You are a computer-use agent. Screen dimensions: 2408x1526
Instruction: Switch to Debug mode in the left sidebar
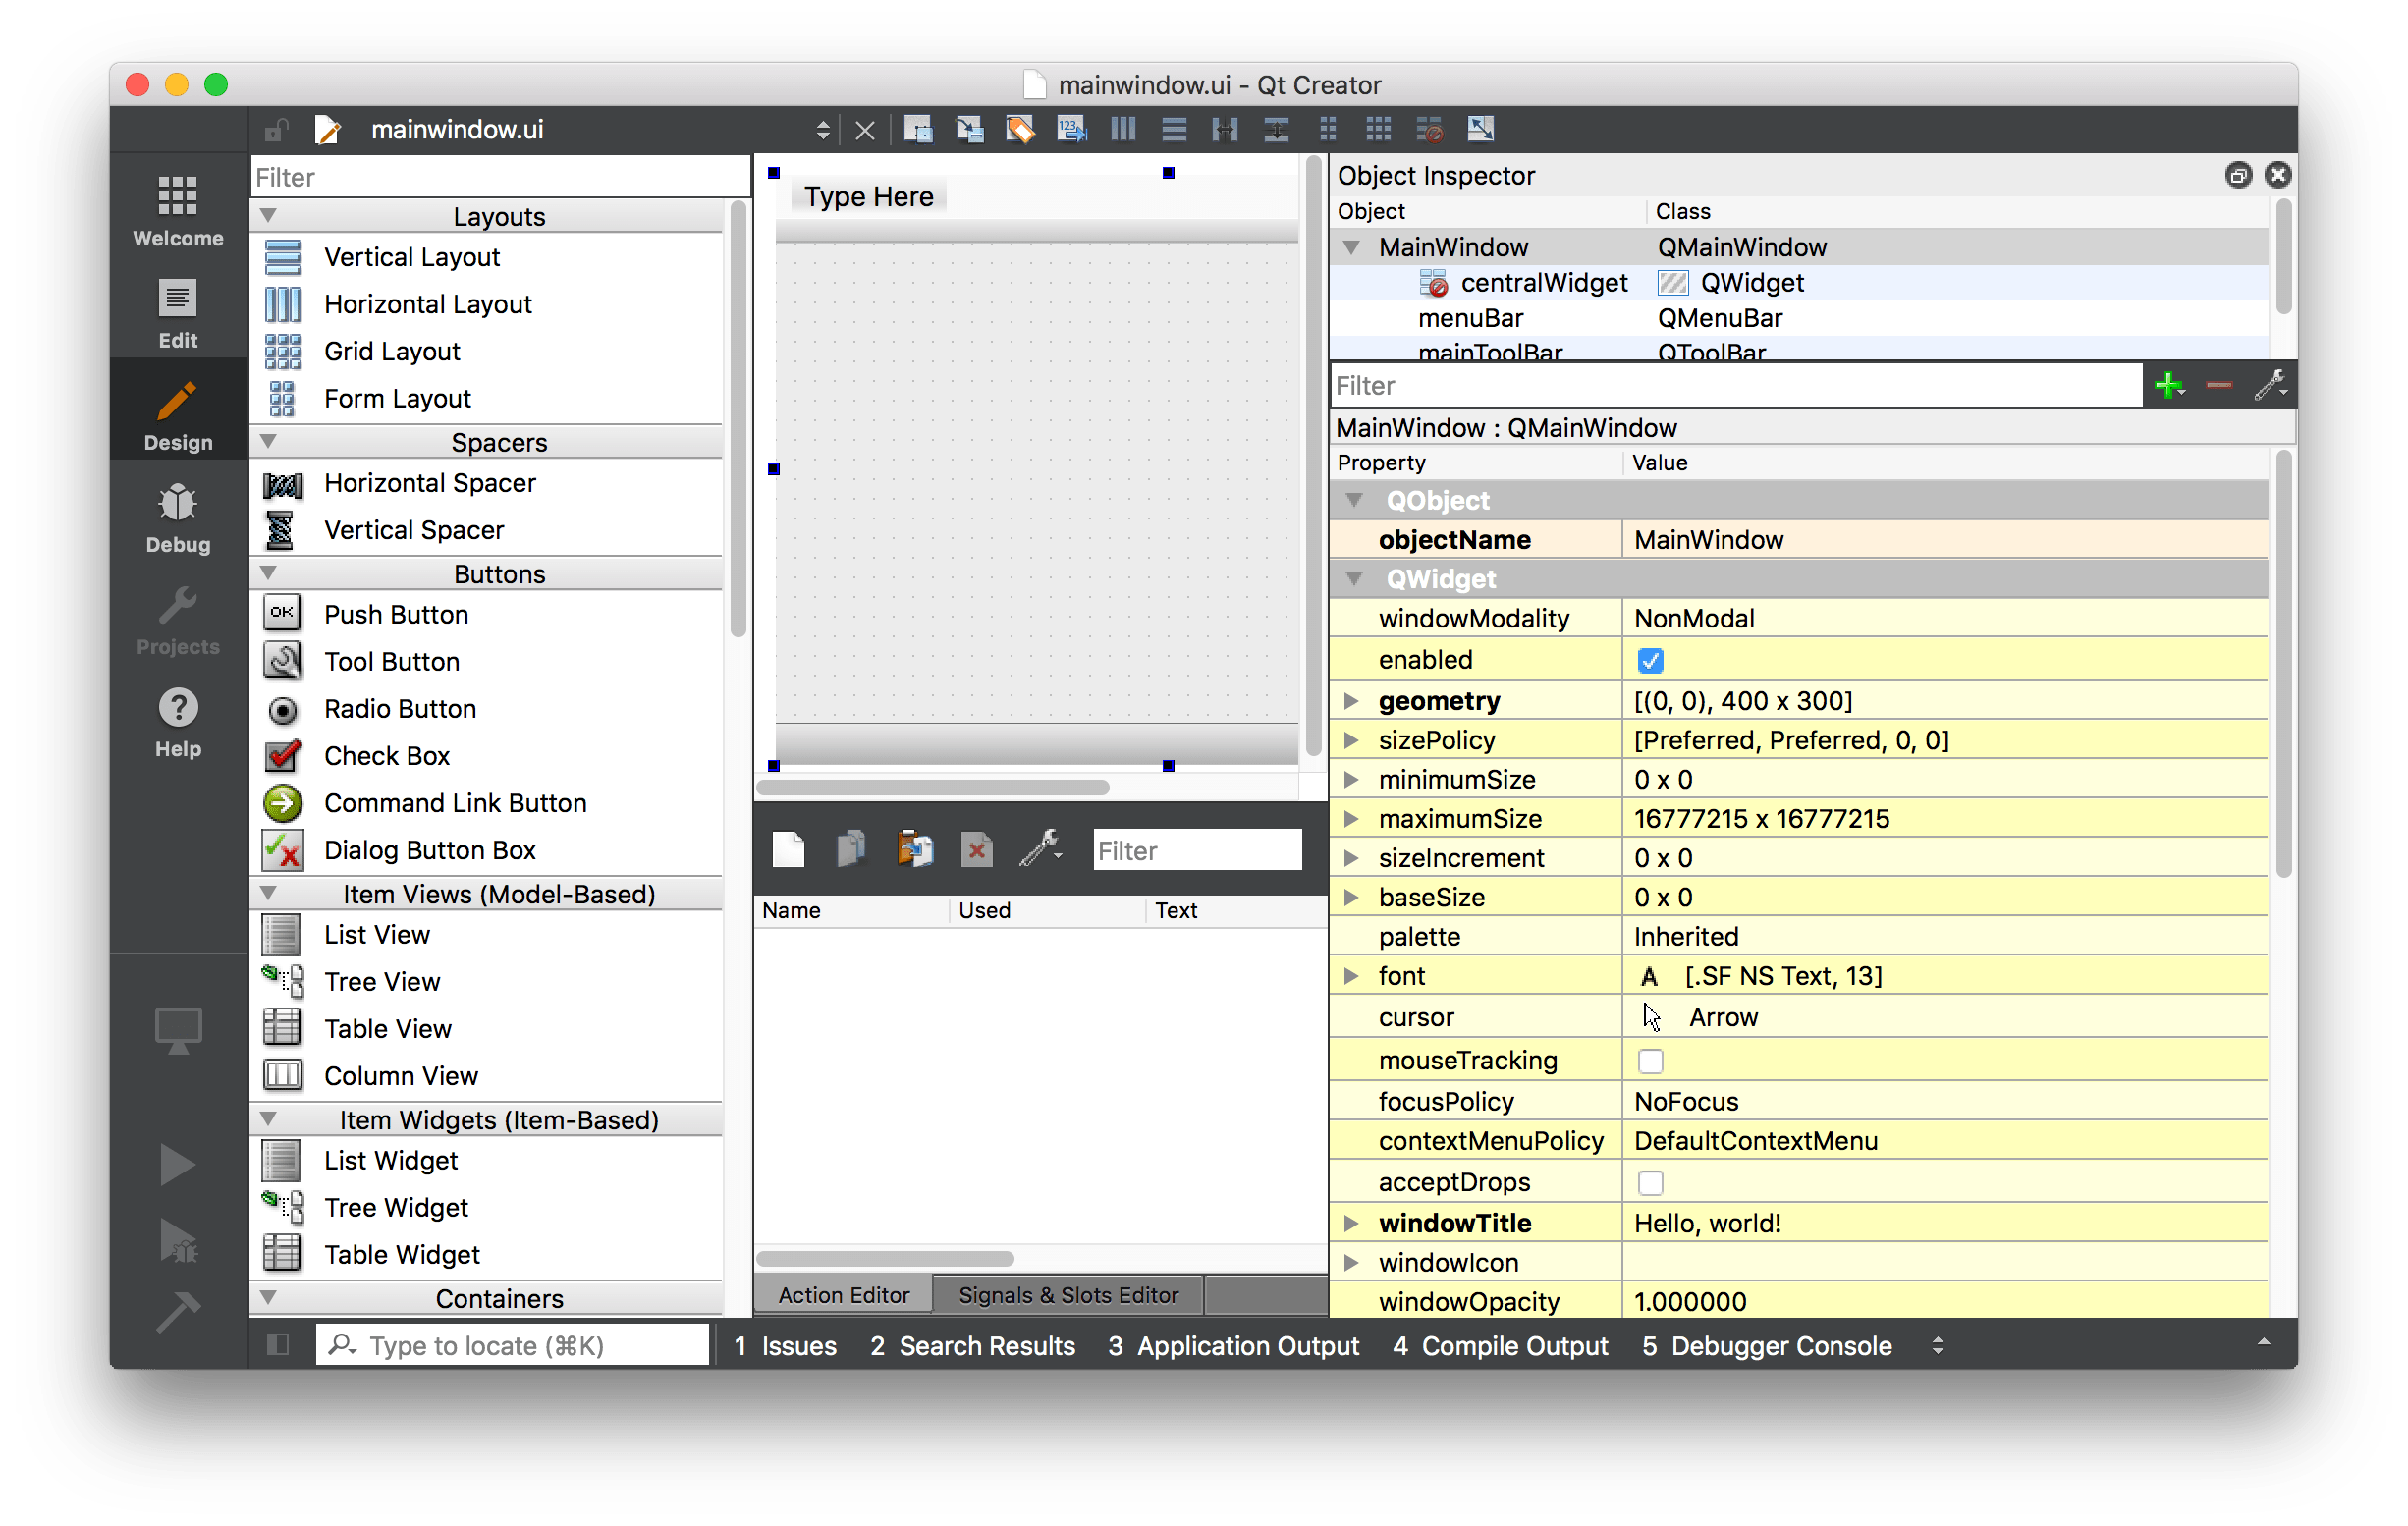177,516
